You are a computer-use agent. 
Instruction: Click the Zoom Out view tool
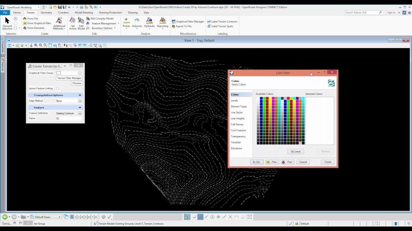pyautogui.click(x=41, y=45)
